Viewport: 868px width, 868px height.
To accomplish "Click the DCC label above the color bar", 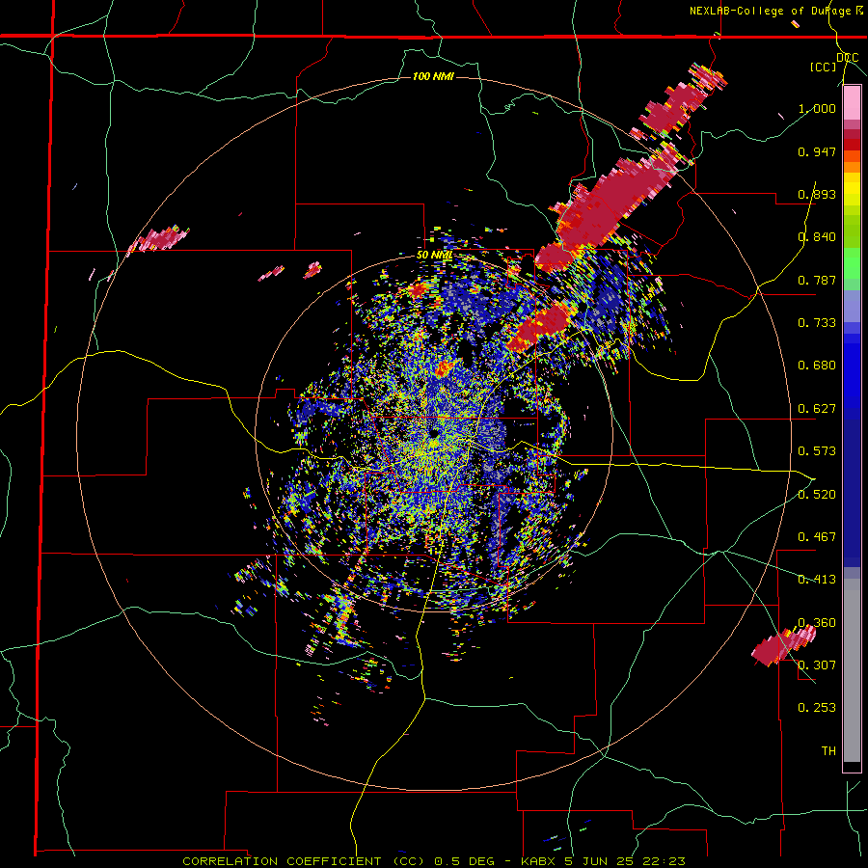I will pyautogui.click(x=847, y=58).
